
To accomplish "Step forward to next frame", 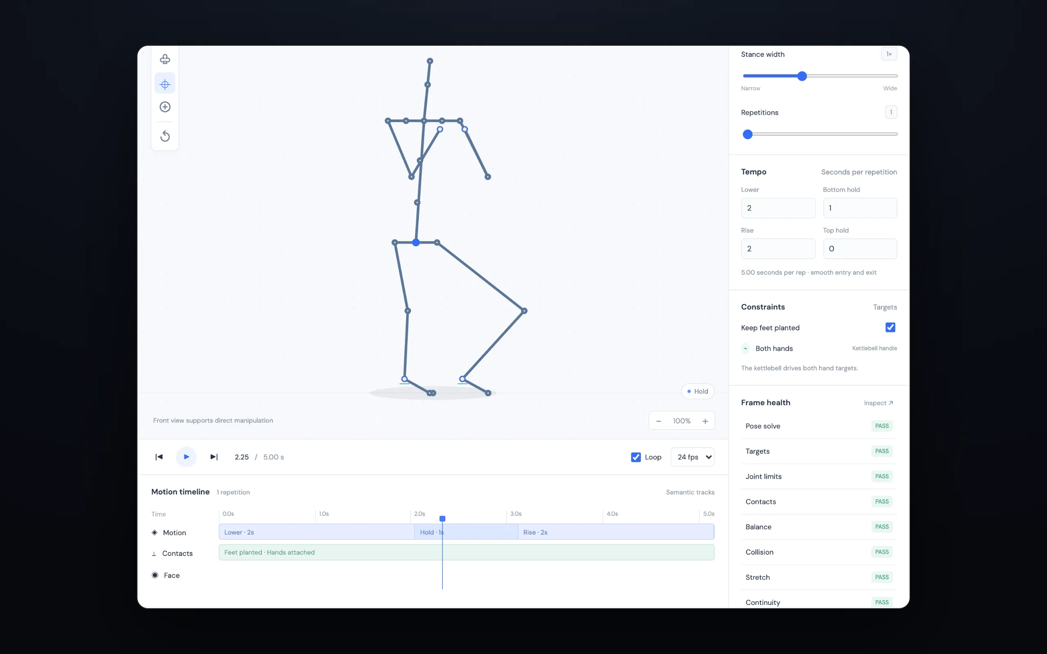I will click(214, 457).
